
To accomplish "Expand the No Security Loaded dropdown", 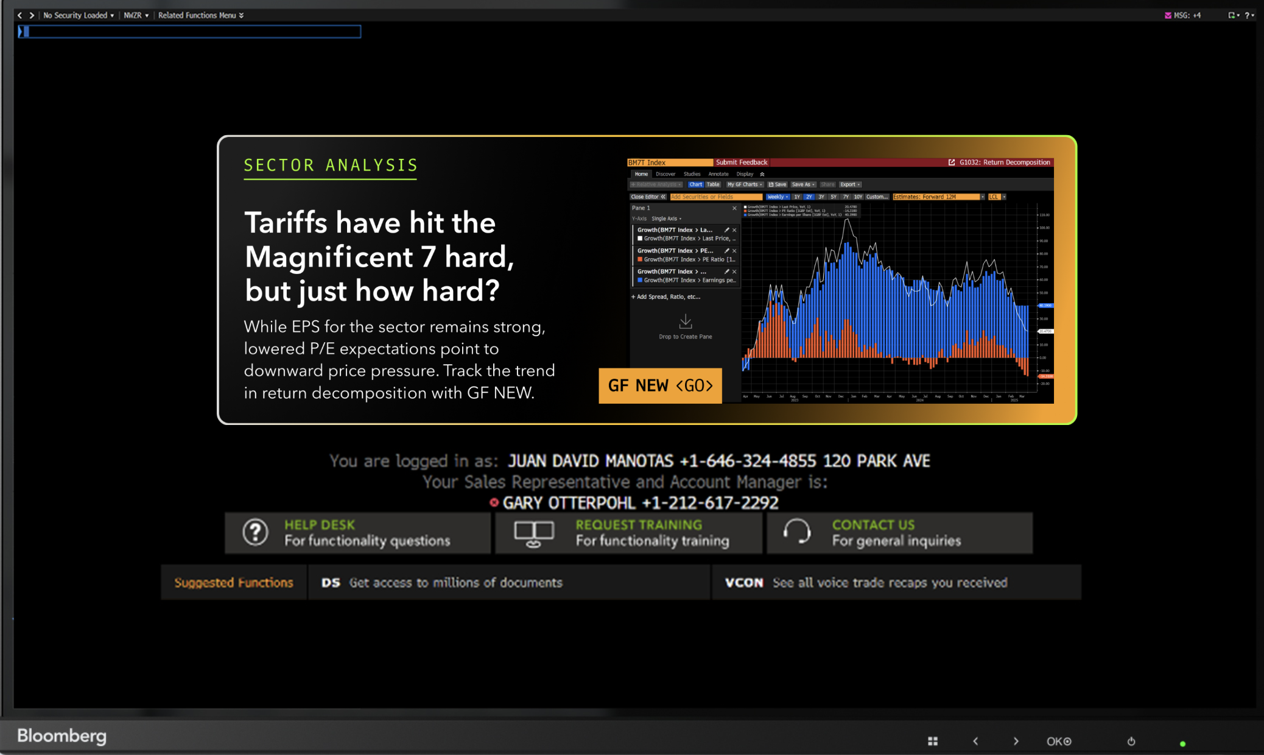I will [x=79, y=15].
